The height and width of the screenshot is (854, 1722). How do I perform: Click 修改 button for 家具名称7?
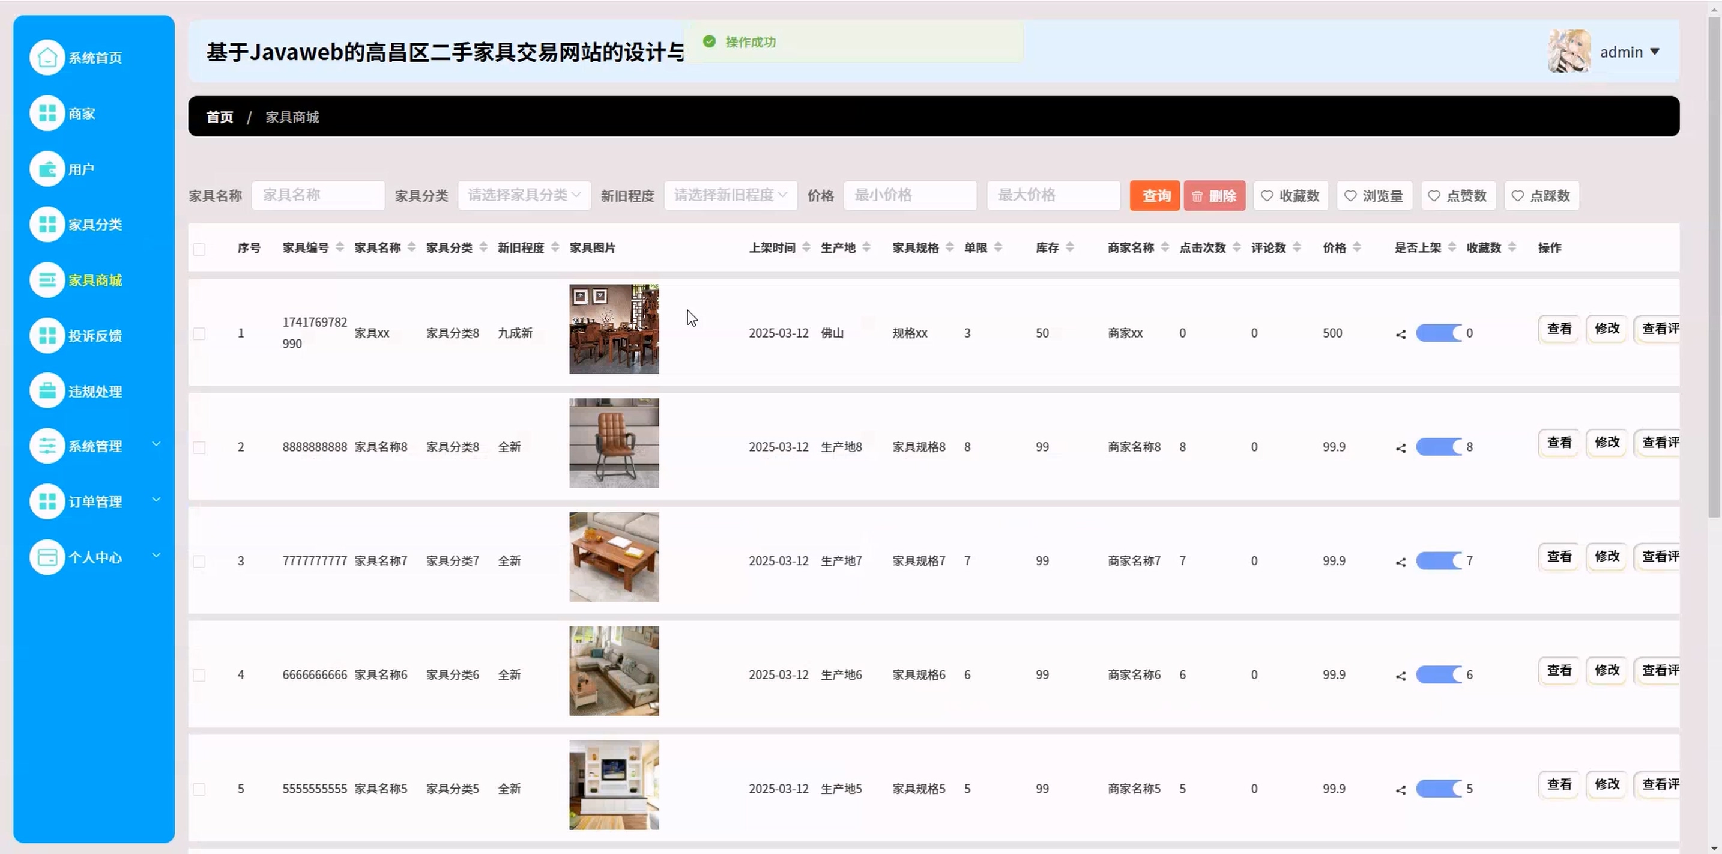click(1606, 556)
